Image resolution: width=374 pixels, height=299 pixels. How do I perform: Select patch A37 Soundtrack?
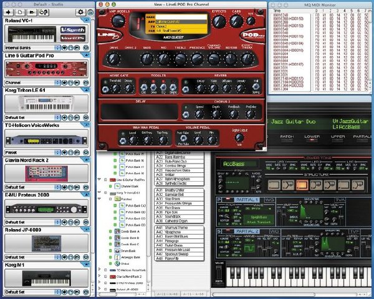tap(180, 217)
